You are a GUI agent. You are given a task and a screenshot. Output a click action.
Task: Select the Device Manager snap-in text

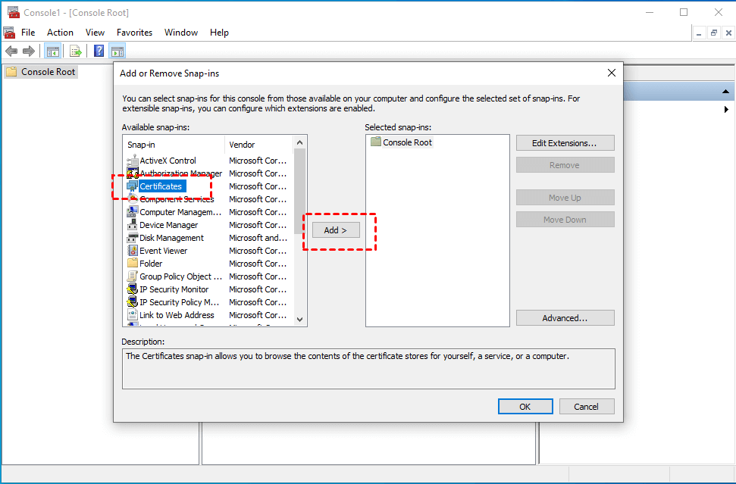click(169, 225)
